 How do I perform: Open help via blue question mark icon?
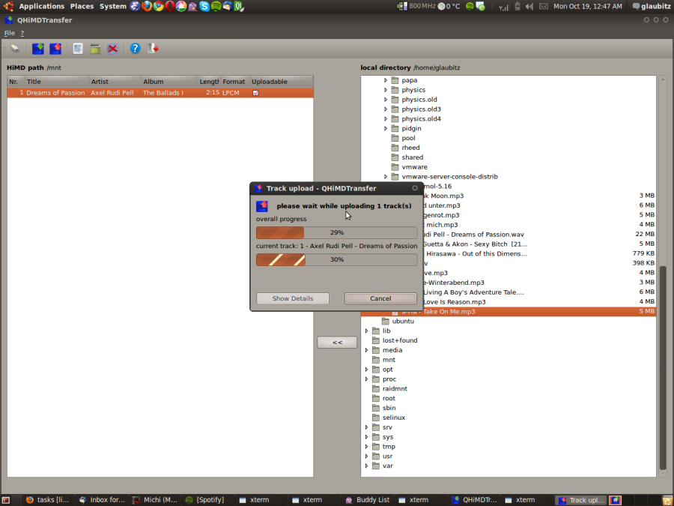point(135,49)
